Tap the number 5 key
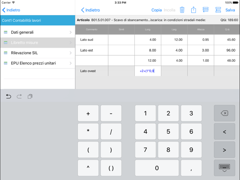The width and height of the screenshot is (240, 180). click(168, 131)
